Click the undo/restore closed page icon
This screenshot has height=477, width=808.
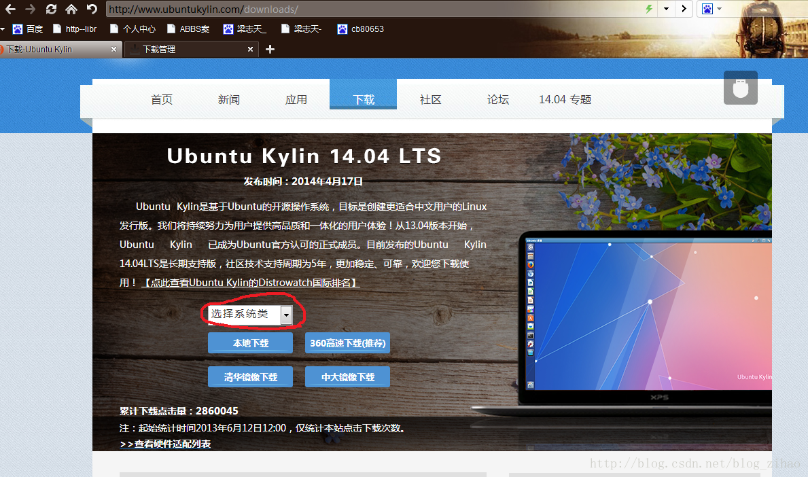click(92, 9)
